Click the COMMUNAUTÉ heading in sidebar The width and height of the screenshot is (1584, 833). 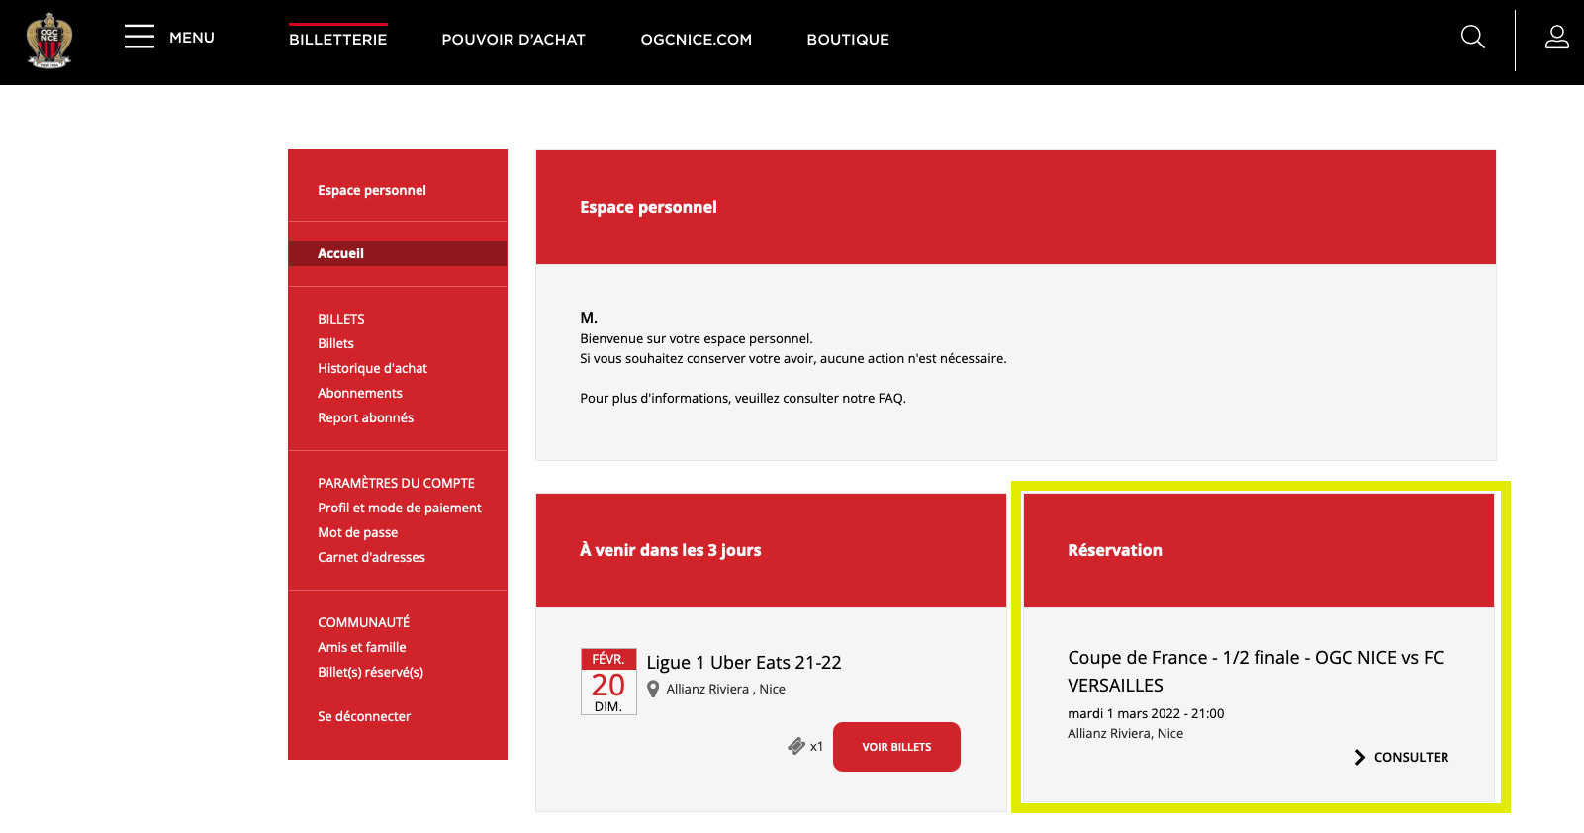click(x=363, y=622)
